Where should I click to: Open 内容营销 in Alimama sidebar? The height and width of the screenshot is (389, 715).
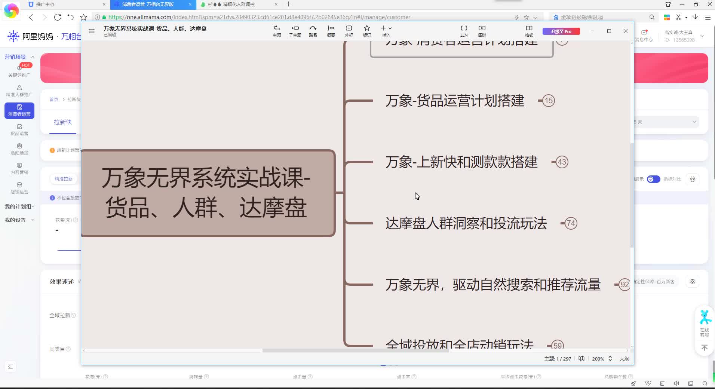[x=19, y=169]
